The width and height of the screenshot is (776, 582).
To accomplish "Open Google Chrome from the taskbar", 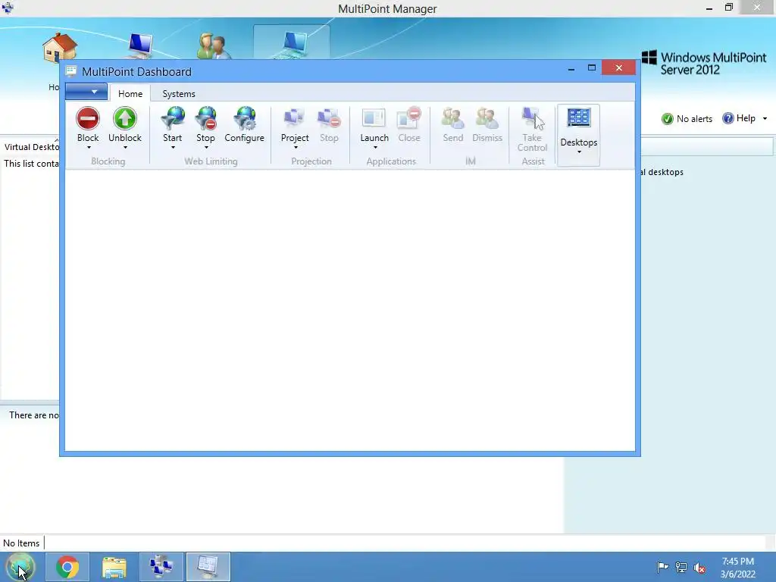I will [67, 567].
